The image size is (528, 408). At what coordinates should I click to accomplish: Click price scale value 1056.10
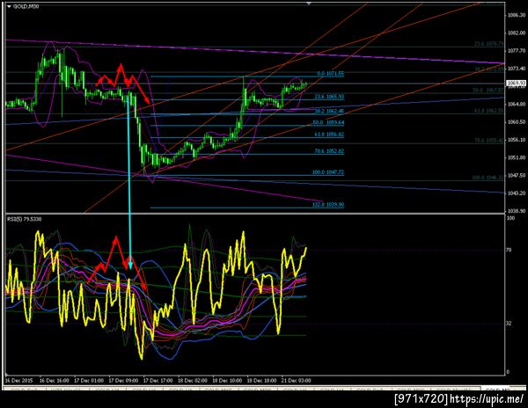(x=517, y=140)
